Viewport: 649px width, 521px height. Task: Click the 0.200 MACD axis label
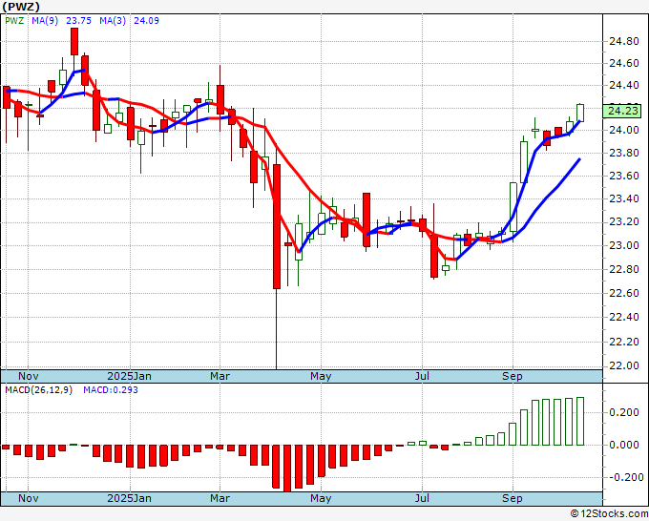[x=624, y=412]
